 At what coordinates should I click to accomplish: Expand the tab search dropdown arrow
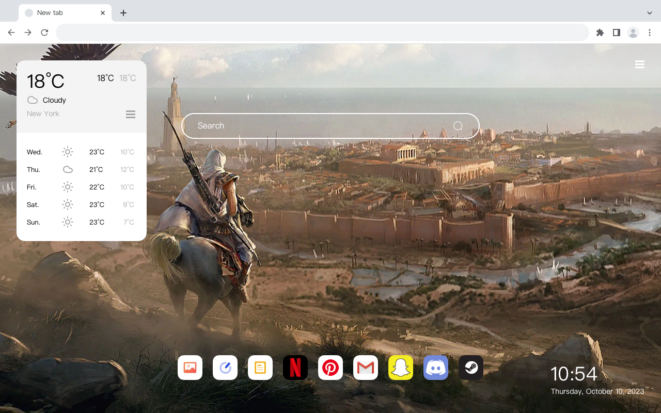tap(650, 13)
